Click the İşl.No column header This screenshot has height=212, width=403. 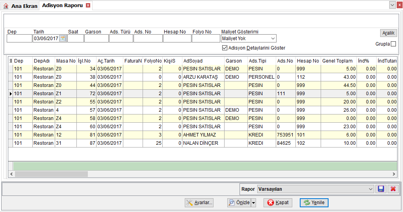pyautogui.click(x=86, y=61)
